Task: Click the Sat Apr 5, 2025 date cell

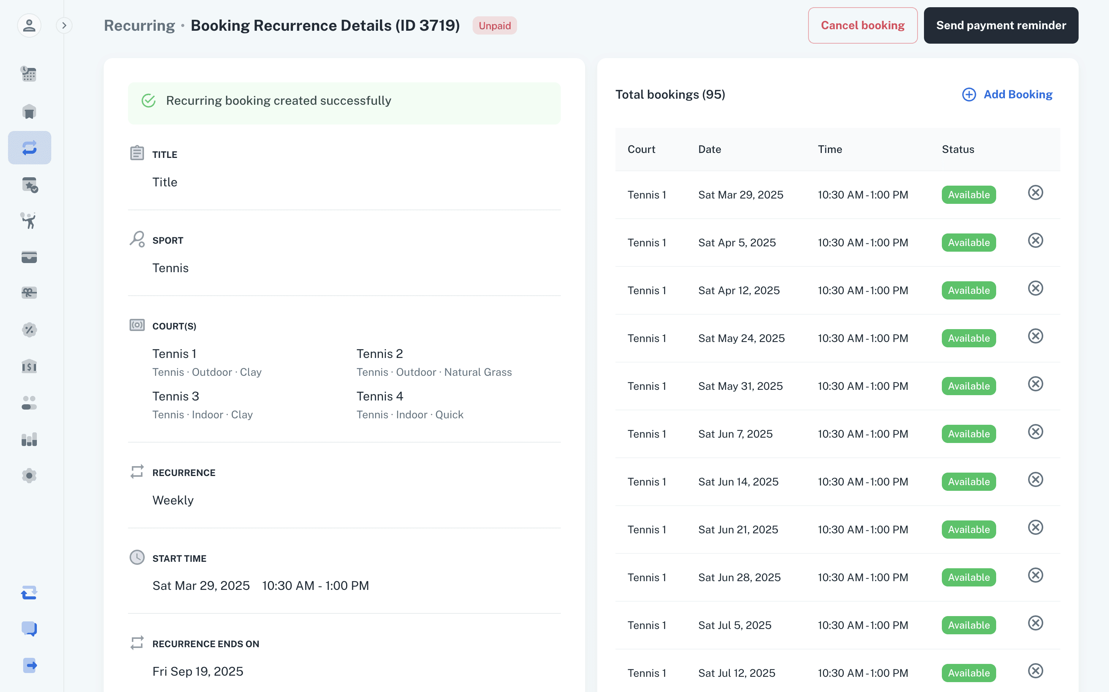Action: point(737,243)
